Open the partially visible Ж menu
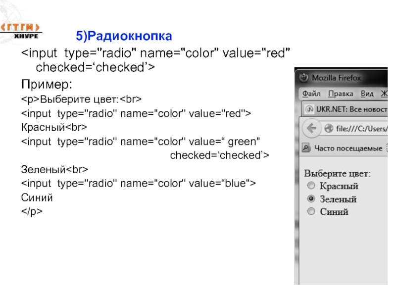 click(x=383, y=94)
